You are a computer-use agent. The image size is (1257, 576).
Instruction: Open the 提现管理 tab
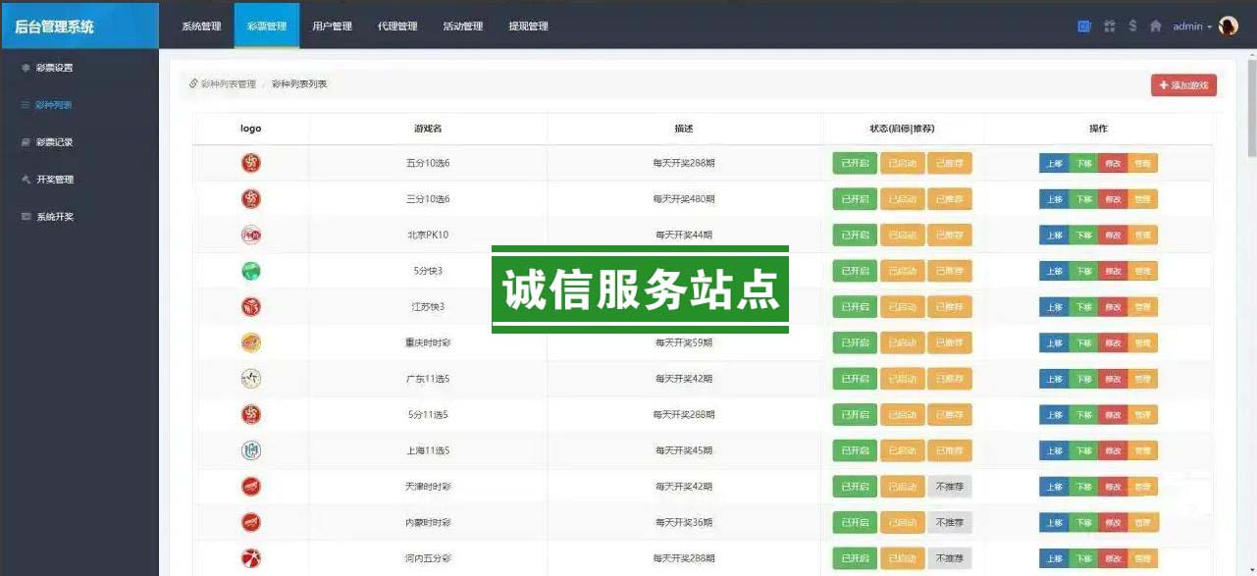click(528, 26)
